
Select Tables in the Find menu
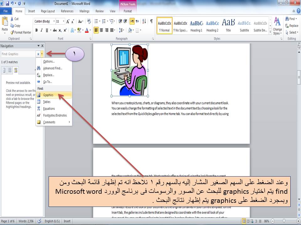tap(54, 102)
